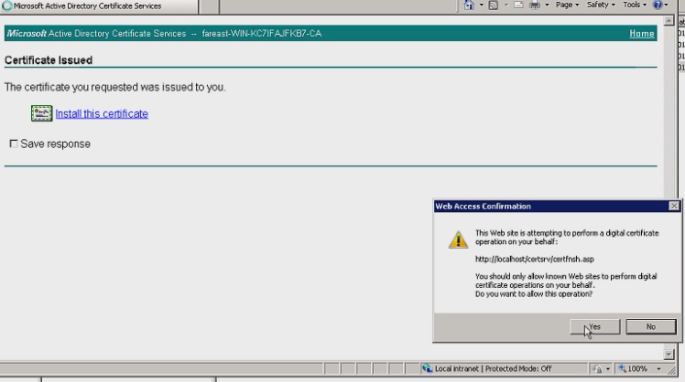Open the zoom level dropdown arrow

coord(658,369)
